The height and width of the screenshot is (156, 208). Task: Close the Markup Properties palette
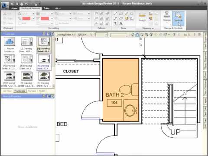52,96
